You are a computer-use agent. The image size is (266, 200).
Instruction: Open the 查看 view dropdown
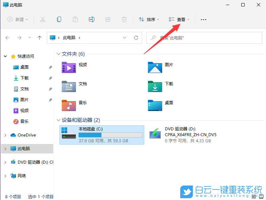(x=179, y=20)
